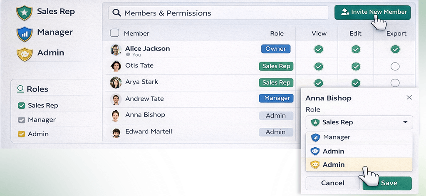Viewport: 426px width, 196px height.
Task: Click the name Arya Stark
Action: click(x=141, y=82)
